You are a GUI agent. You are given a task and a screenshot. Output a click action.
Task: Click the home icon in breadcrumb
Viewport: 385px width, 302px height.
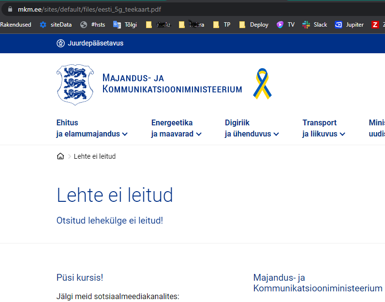(x=60, y=156)
